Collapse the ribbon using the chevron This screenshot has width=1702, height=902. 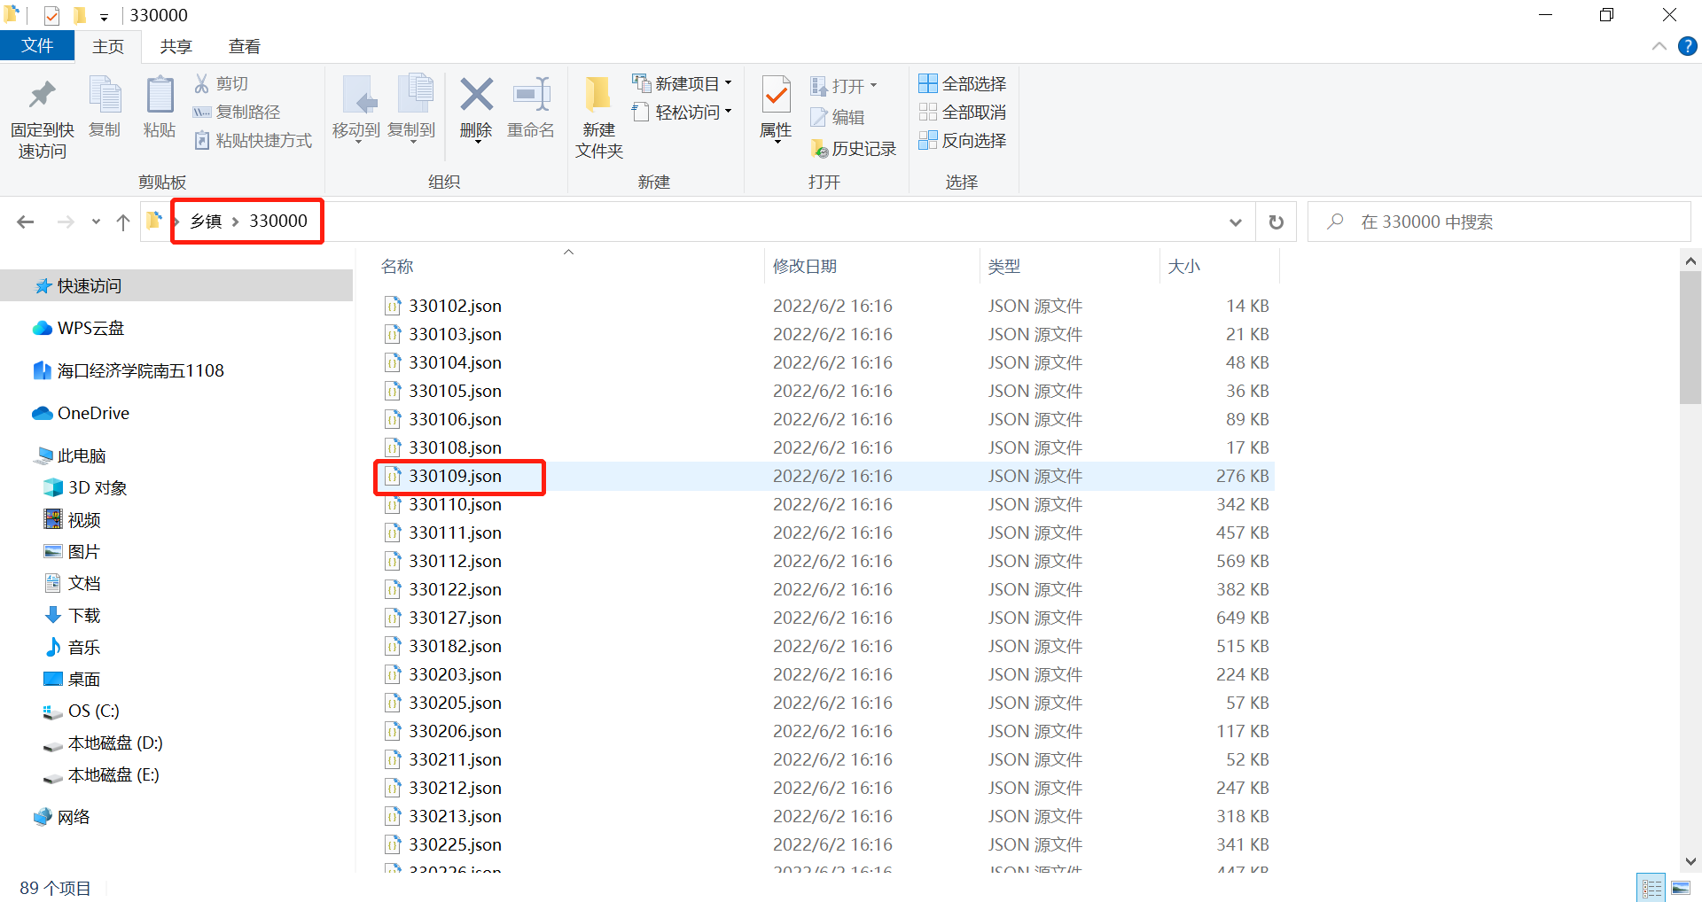[1659, 46]
